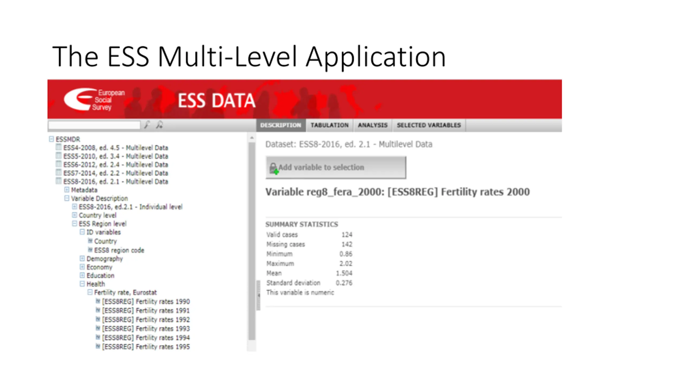
Task: Select [ESS8REG] Fertility rates 1990
Action: [x=146, y=302]
